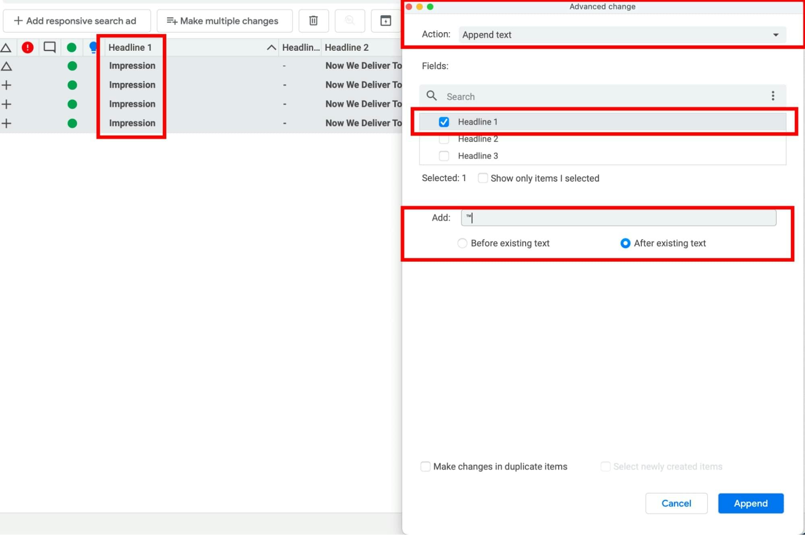This screenshot has height=535, width=805.
Task: Click the delete (trash) toolbar icon
Action: [313, 21]
